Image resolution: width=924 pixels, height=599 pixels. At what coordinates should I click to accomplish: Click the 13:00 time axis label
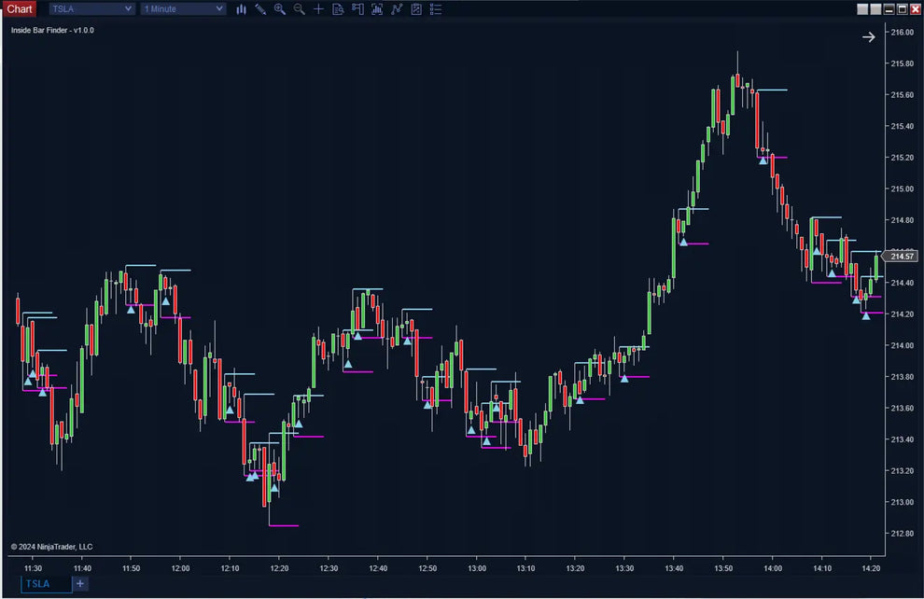[x=477, y=567]
